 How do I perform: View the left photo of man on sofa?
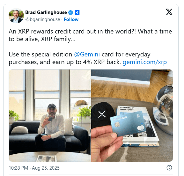(50, 115)
